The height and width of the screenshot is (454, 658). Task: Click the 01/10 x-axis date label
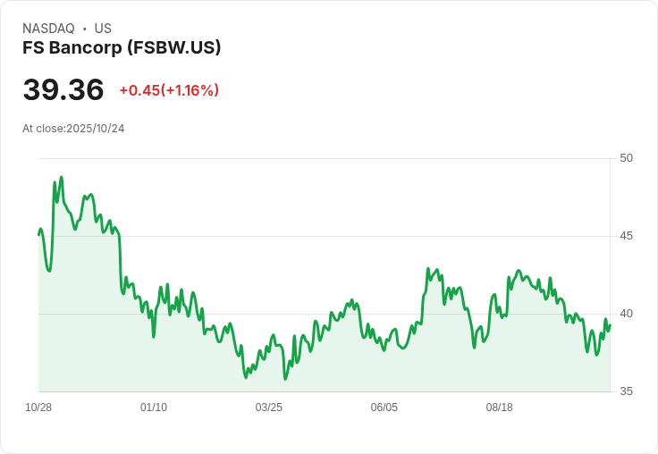154,408
